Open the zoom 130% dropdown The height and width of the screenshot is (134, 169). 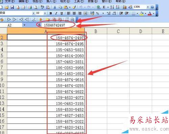coord(148,7)
